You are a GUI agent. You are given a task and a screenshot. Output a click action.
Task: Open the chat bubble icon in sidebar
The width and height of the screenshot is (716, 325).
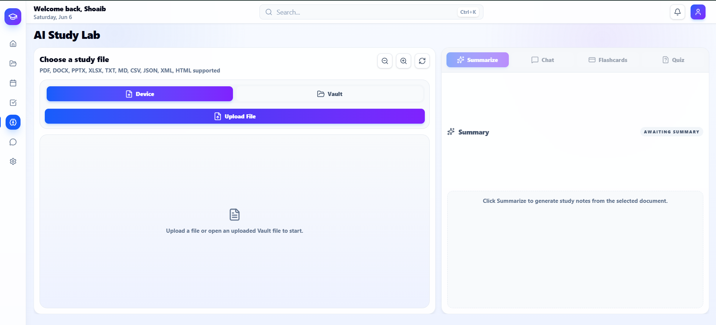tap(13, 142)
